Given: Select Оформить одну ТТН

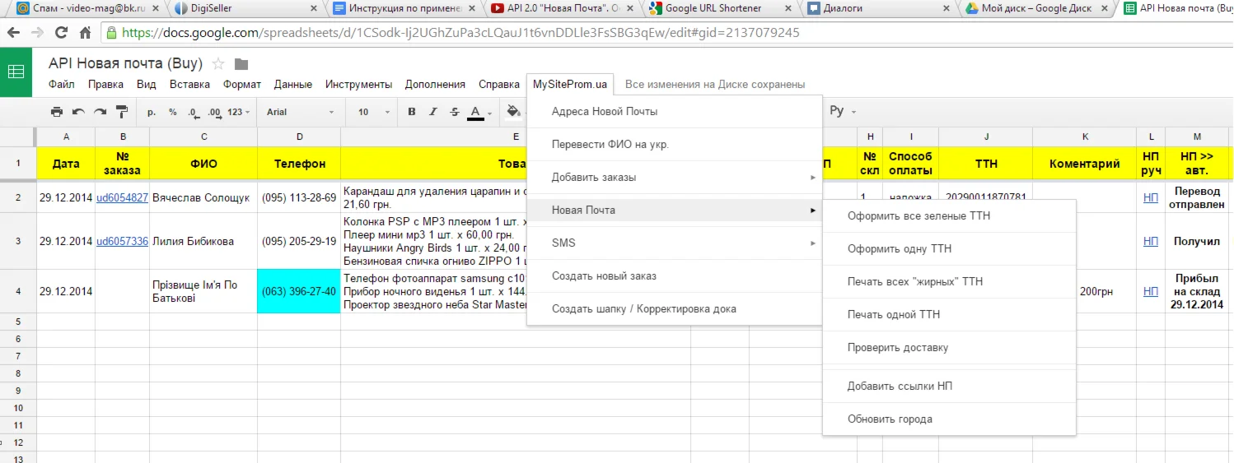Looking at the screenshot, I should pos(949,249).
